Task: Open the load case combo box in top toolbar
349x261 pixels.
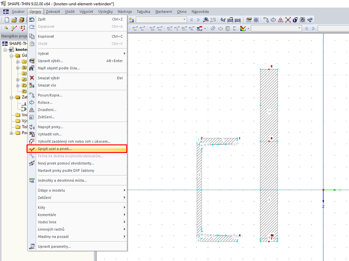Action: point(161,20)
